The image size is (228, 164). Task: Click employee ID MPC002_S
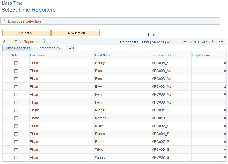click(160, 126)
